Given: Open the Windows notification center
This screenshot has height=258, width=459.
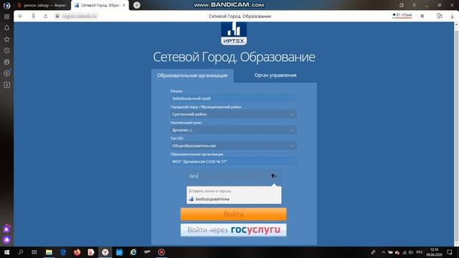Looking at the screenshot, I should [x=450, y=252].
